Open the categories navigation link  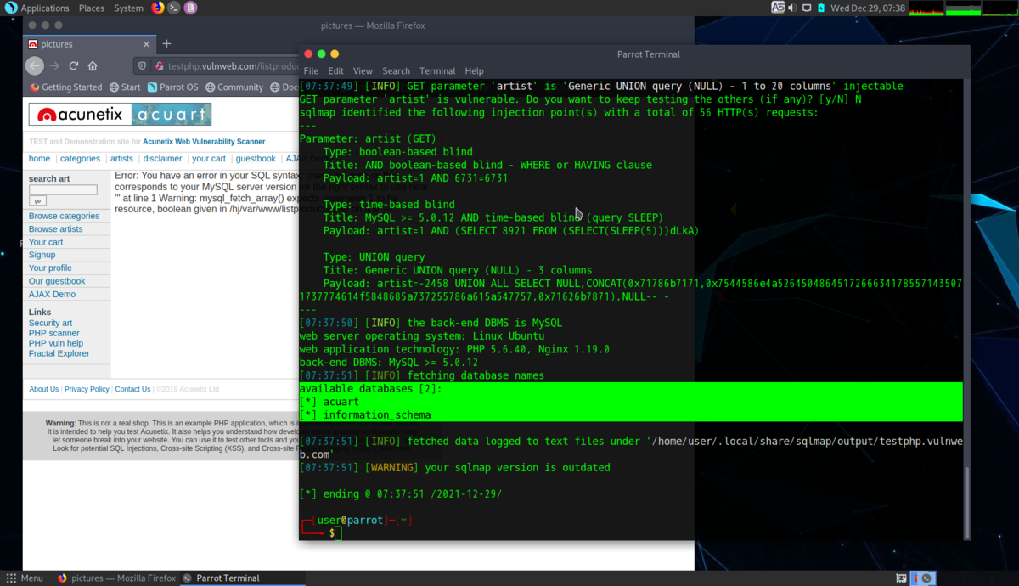tap(80, 159)
